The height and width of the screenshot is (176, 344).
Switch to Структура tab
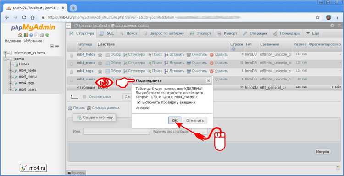pos(82,33)
